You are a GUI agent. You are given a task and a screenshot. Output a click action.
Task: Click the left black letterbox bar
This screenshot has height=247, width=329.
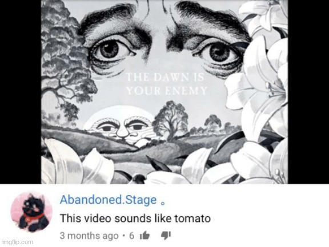point(21,92)
